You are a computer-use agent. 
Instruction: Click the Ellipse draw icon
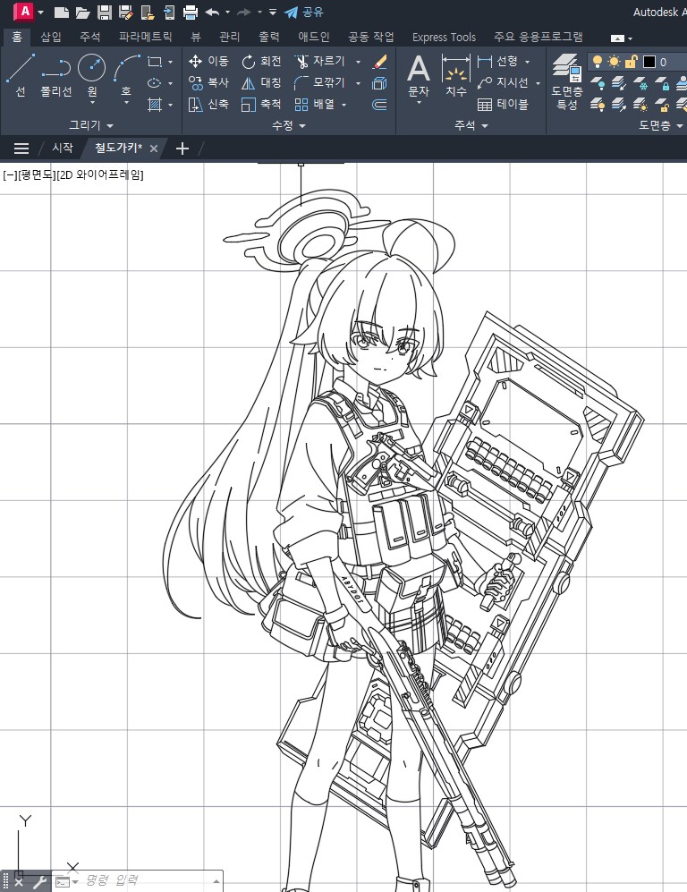(154, 83)
